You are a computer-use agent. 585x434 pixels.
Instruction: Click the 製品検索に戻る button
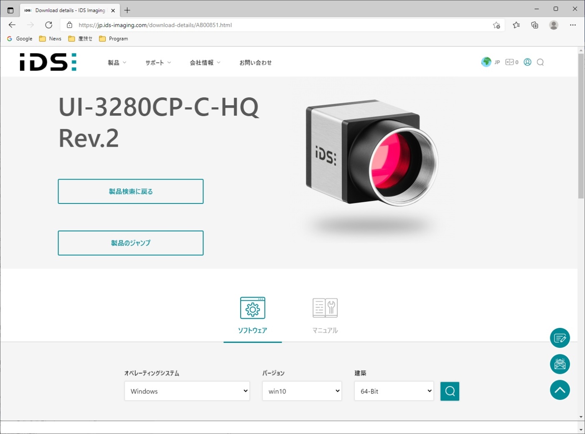click(131, 191)
